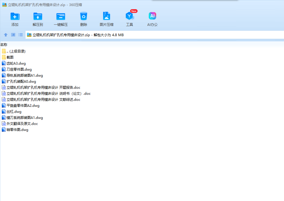Select file name 导轨系统部装图A1.dwg

tap(25, 75)
